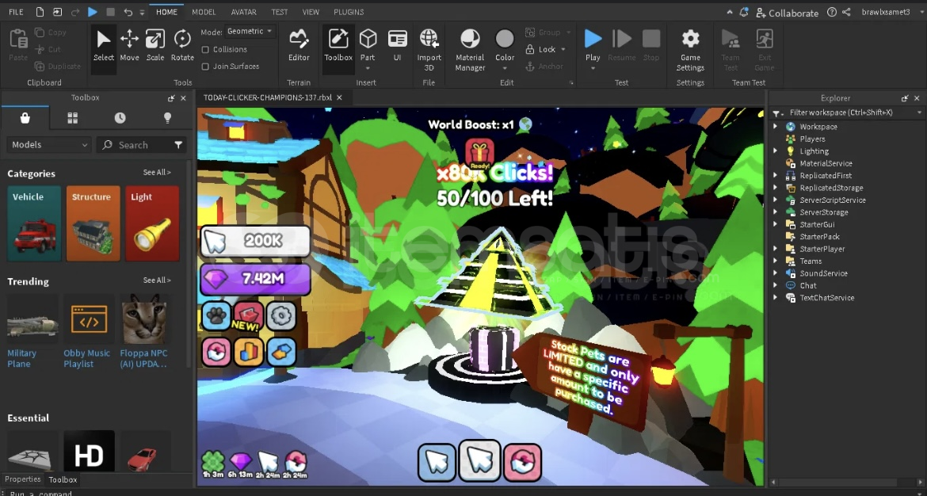Open the notifications bell

click(744, 12)
